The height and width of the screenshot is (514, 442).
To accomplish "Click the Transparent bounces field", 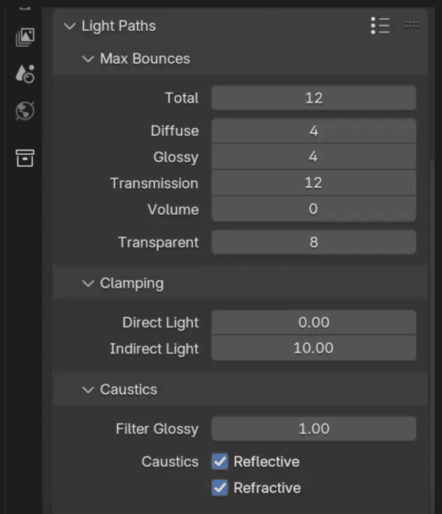I will coord(314,242).
